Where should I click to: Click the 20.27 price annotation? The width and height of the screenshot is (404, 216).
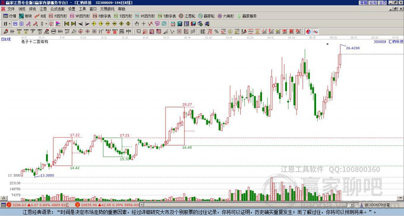(x=187, y=104)
